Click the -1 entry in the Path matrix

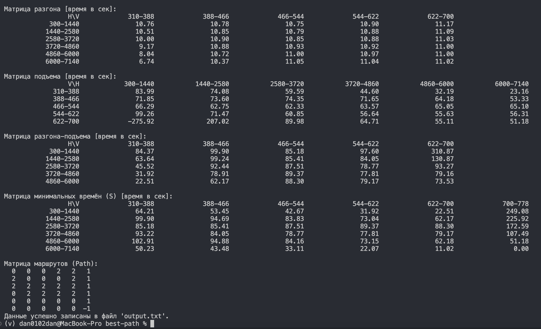pyautogui.click(x=86, y=309)
